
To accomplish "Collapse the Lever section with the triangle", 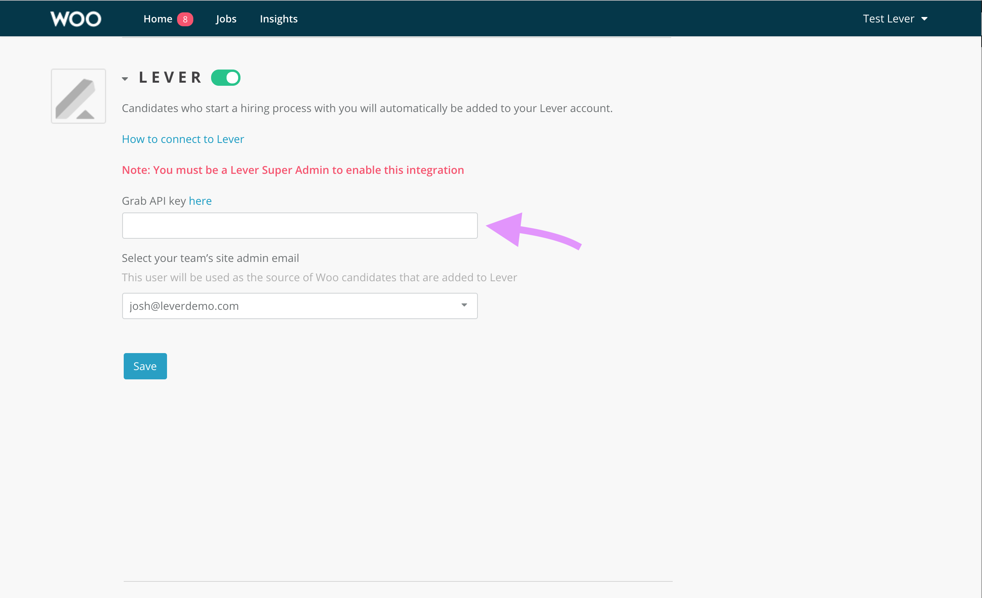I will 125,79.
